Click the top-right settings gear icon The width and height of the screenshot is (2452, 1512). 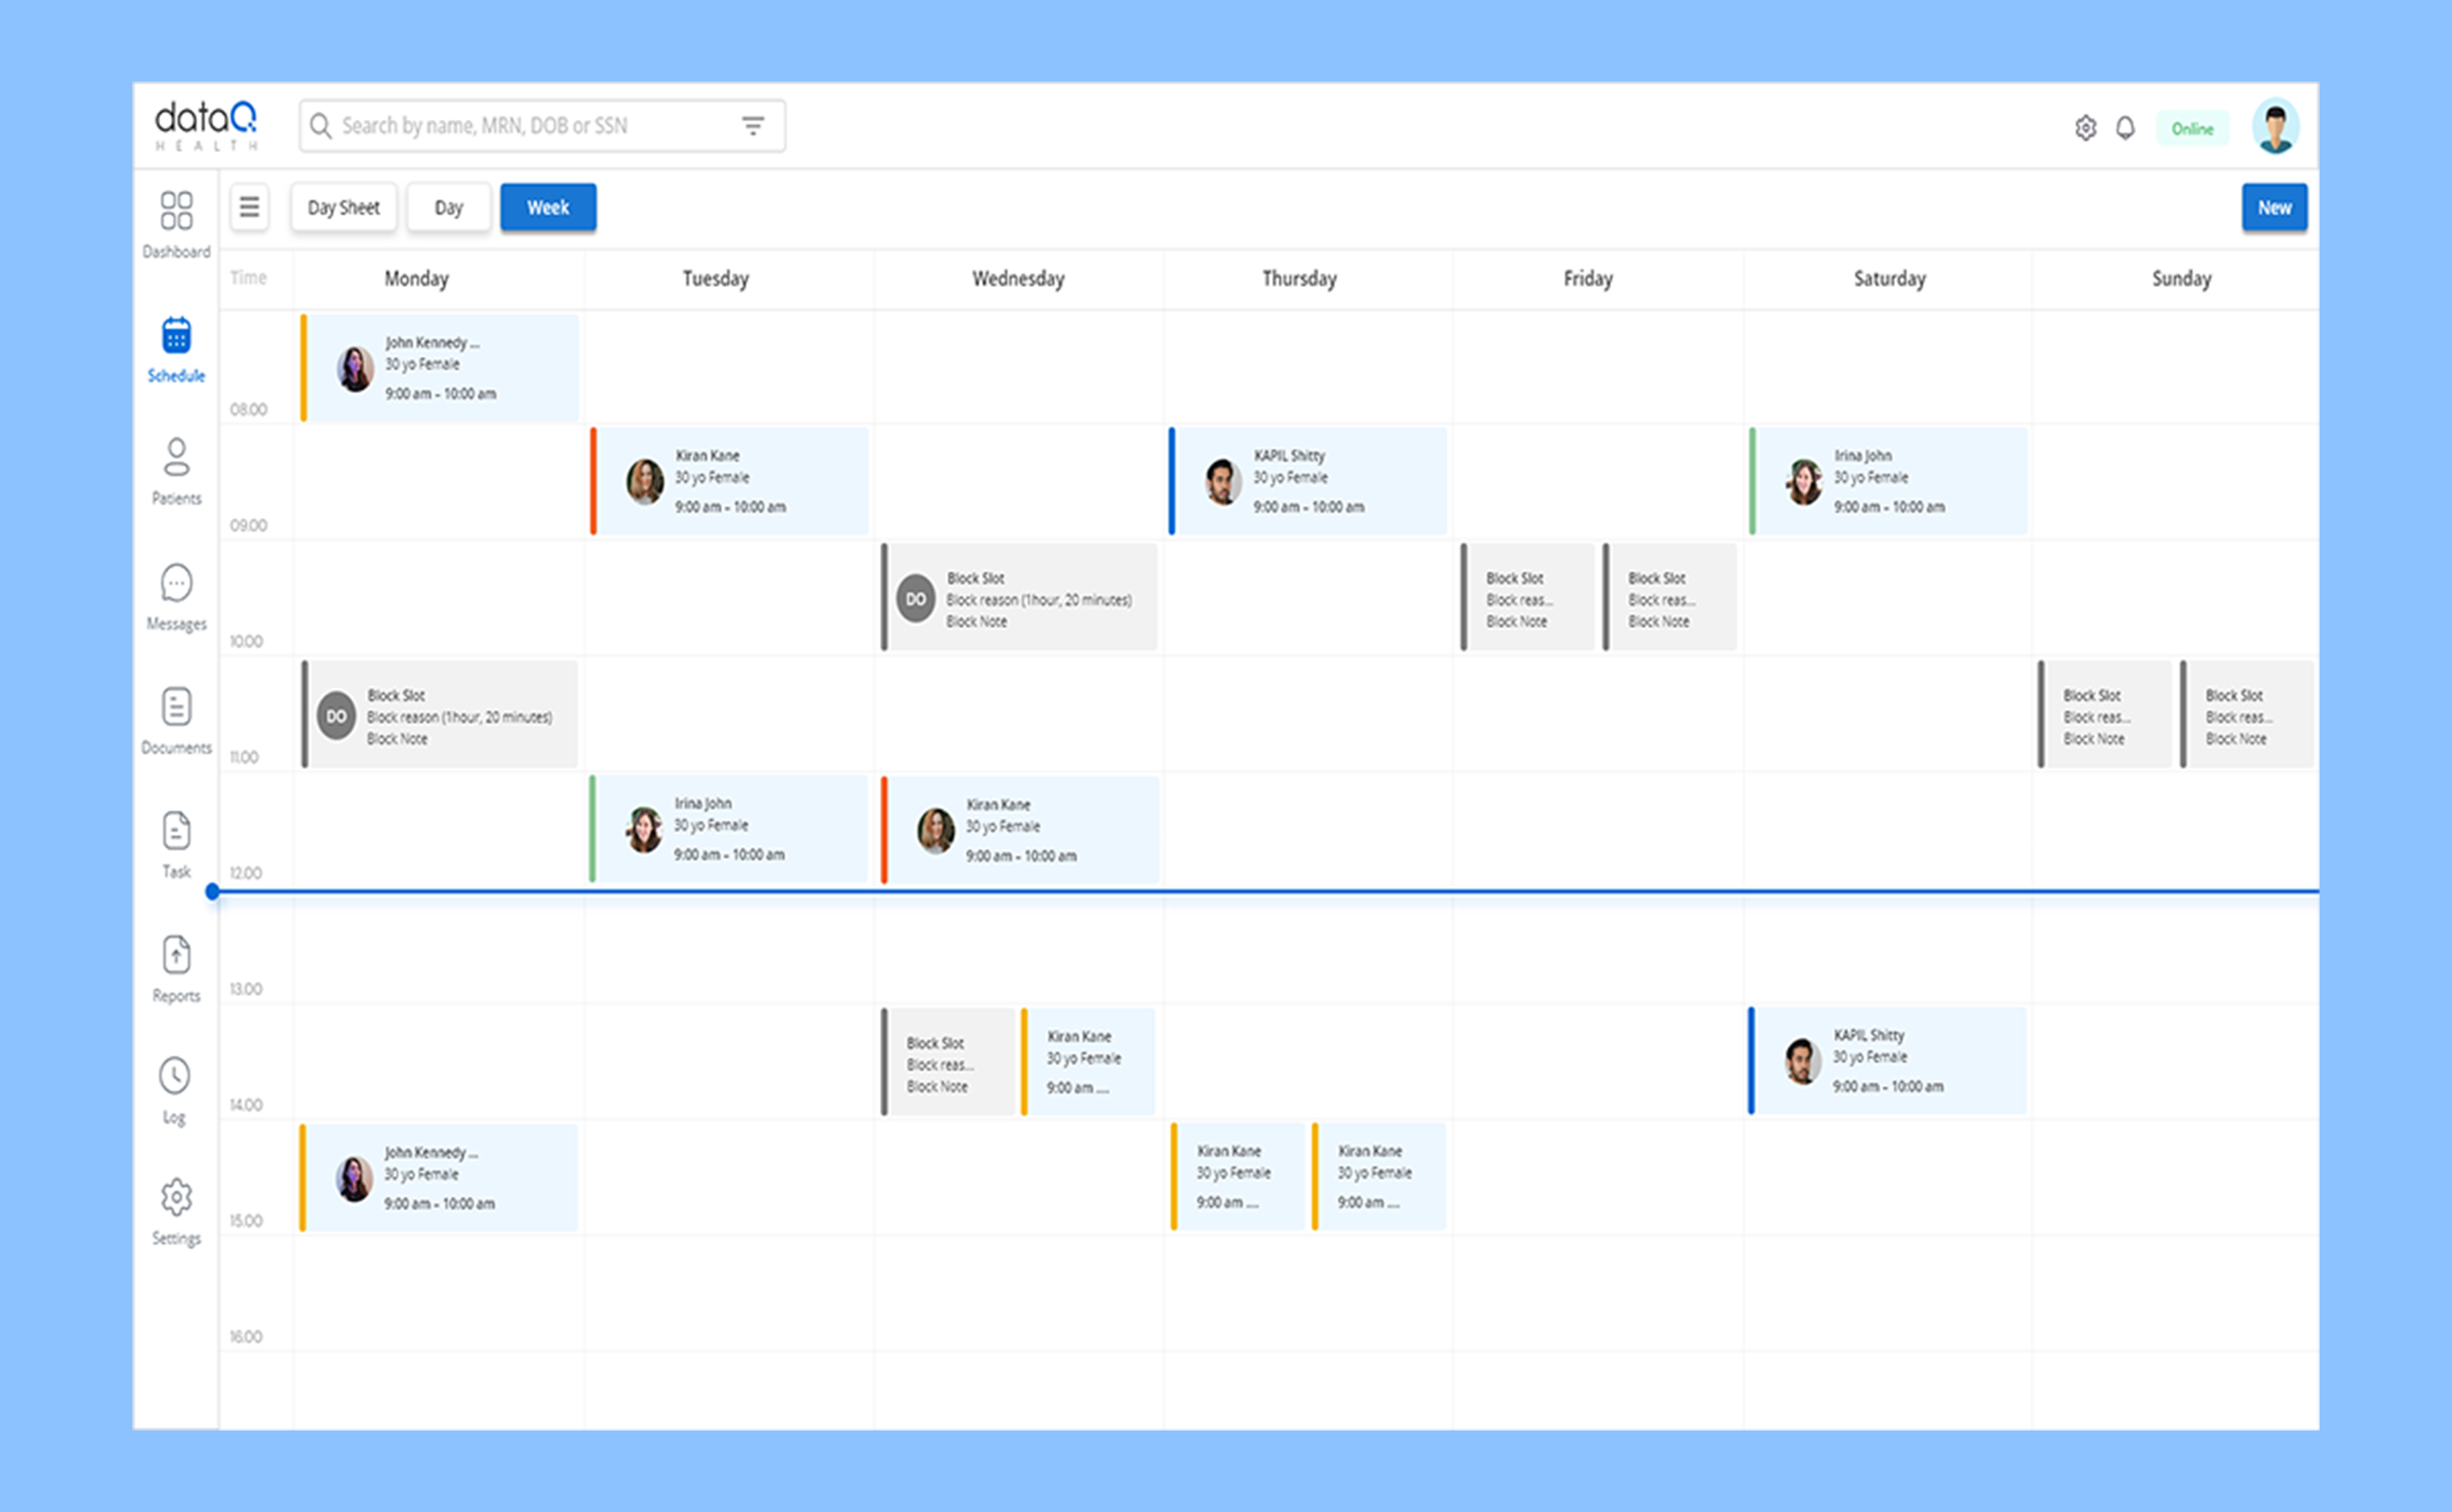pyautogui.click(x=2085, y=128)
